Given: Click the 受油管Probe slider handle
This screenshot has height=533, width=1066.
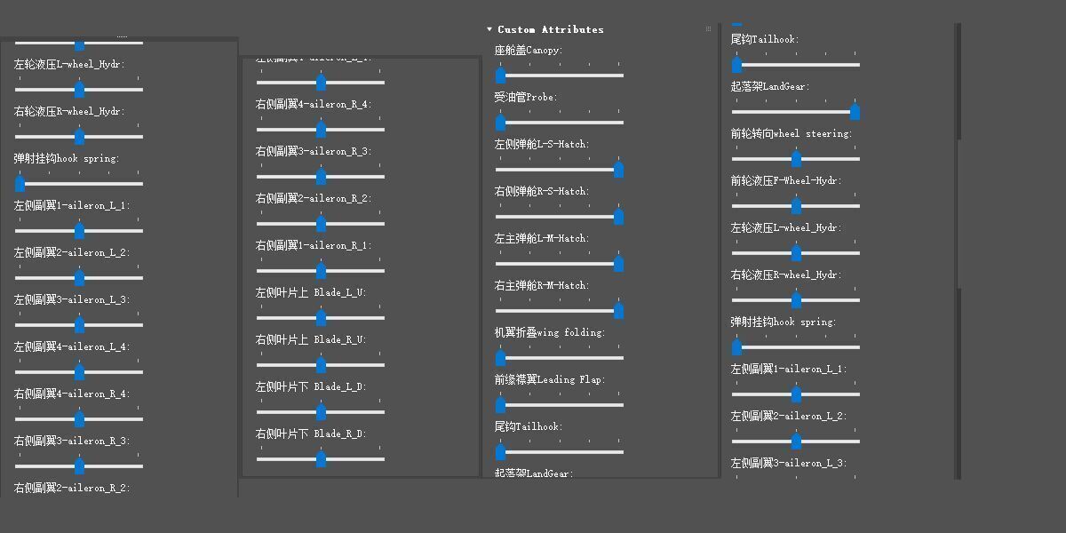Looking at the screenshot, I should click(x=500, y=123).
